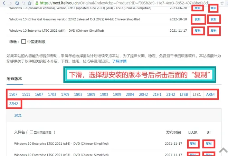Click the 2021-11-17 date in x86 row
The image size is (228, 156).
[173, 144]
